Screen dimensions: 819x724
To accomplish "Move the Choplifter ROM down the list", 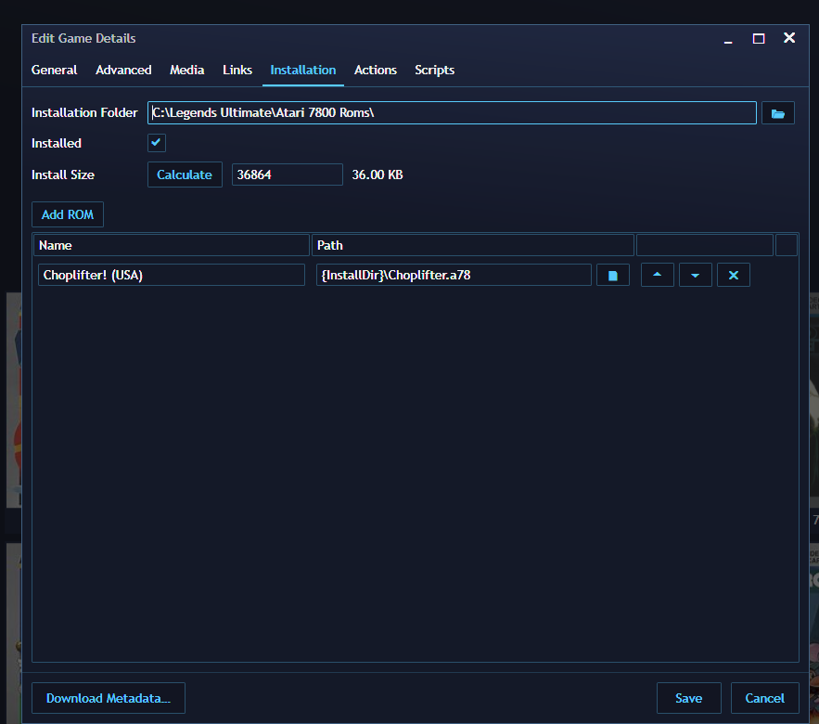I will (x=695, y=274).
